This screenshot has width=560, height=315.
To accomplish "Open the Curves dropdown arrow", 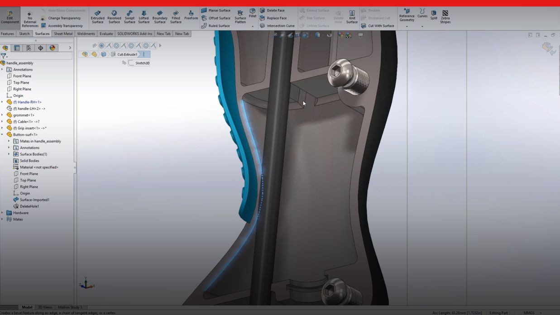I will tap(422, 26).
